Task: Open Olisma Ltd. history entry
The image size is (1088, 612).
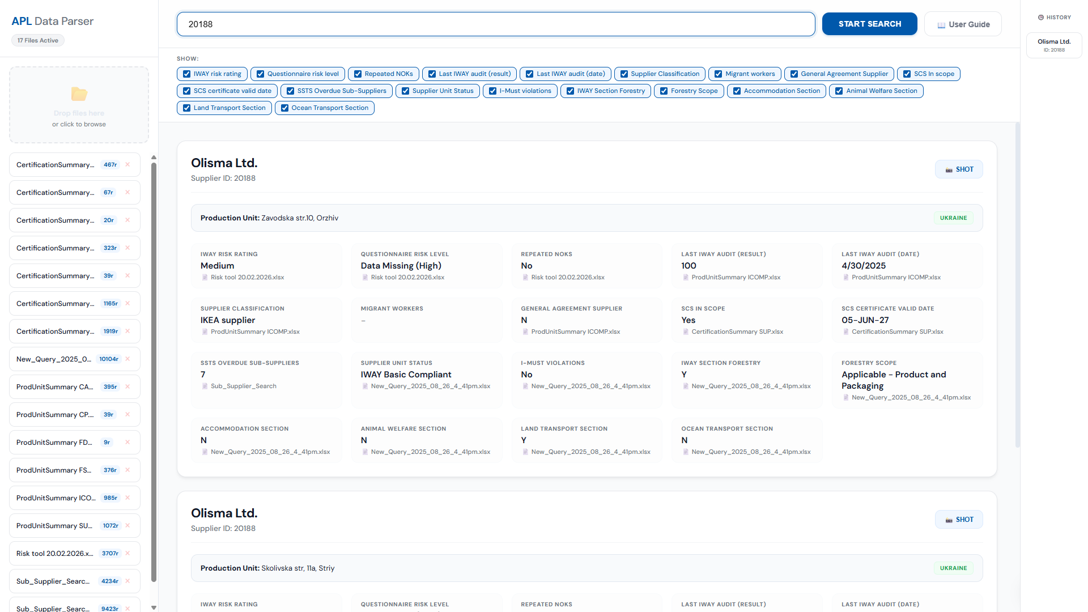Action: (x=1054, y=45)
